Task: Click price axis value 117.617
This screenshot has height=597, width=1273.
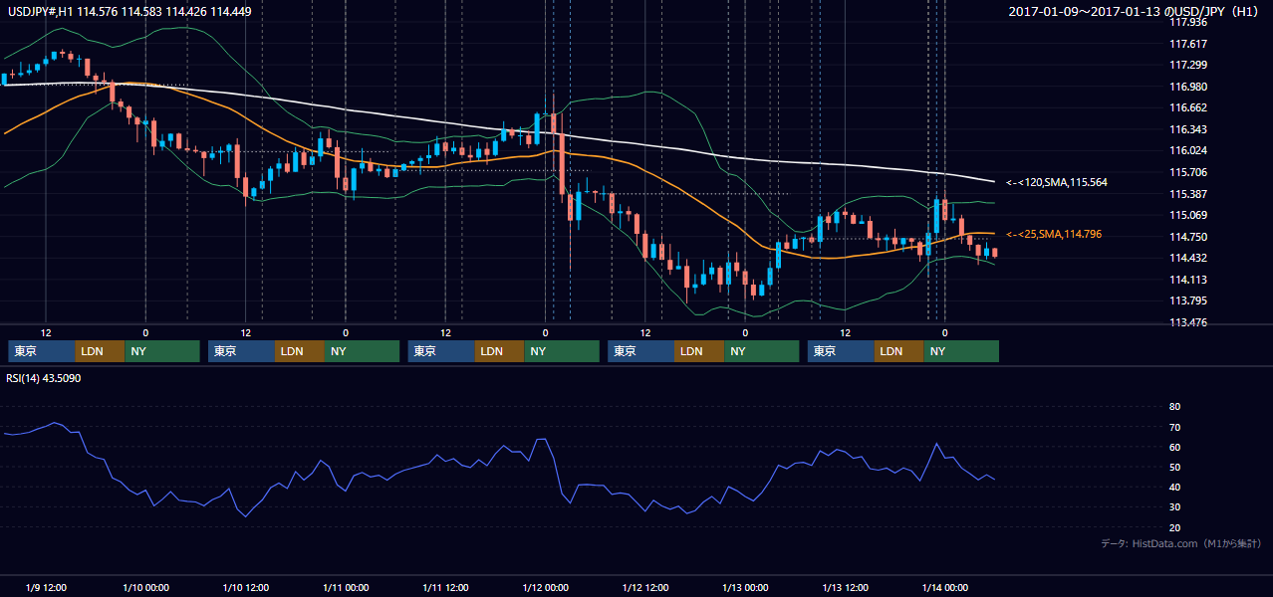Action: 1187,44
